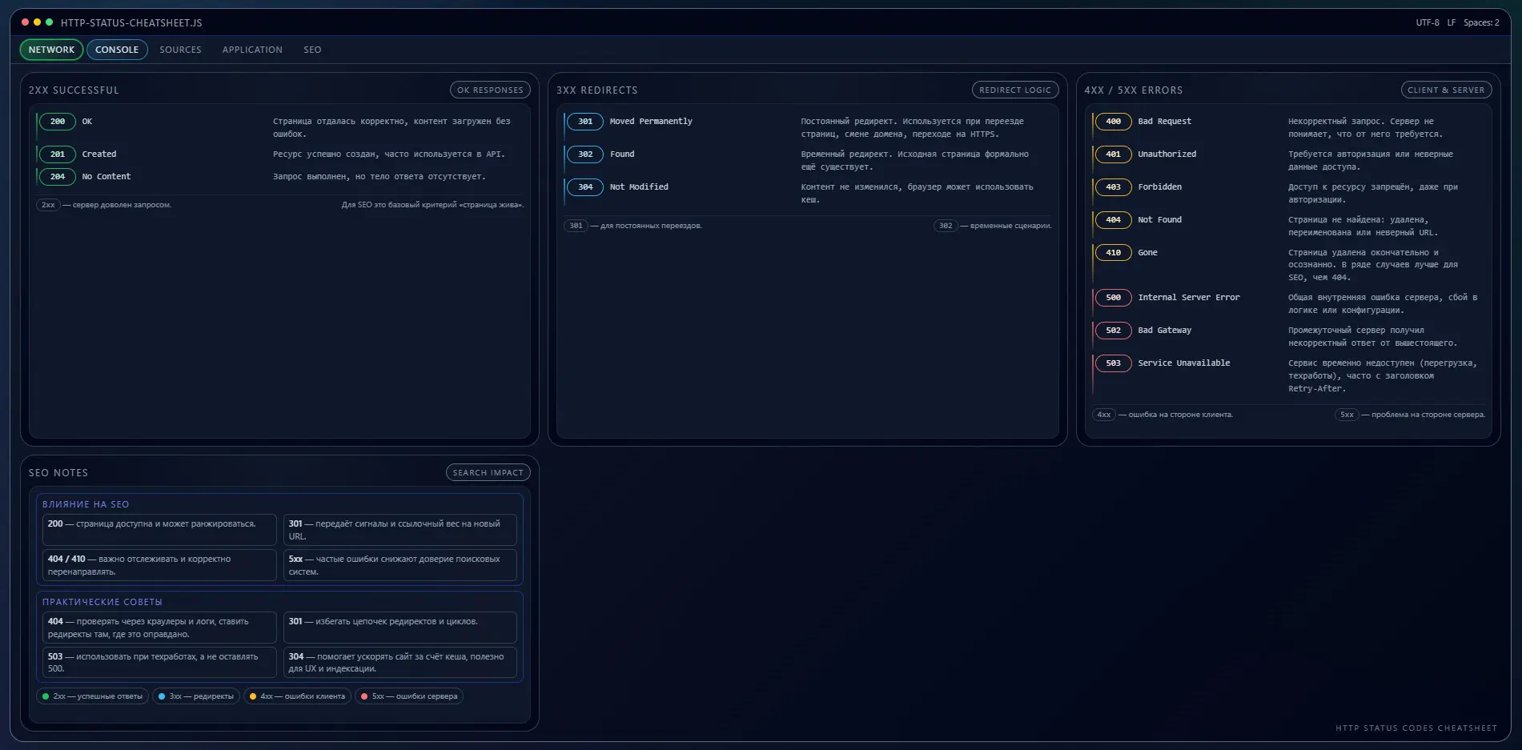Image resolution: width=1522 pixels, height=750 pixels.
Task: Switch to the Network tab
Action: tap(51, 50)
